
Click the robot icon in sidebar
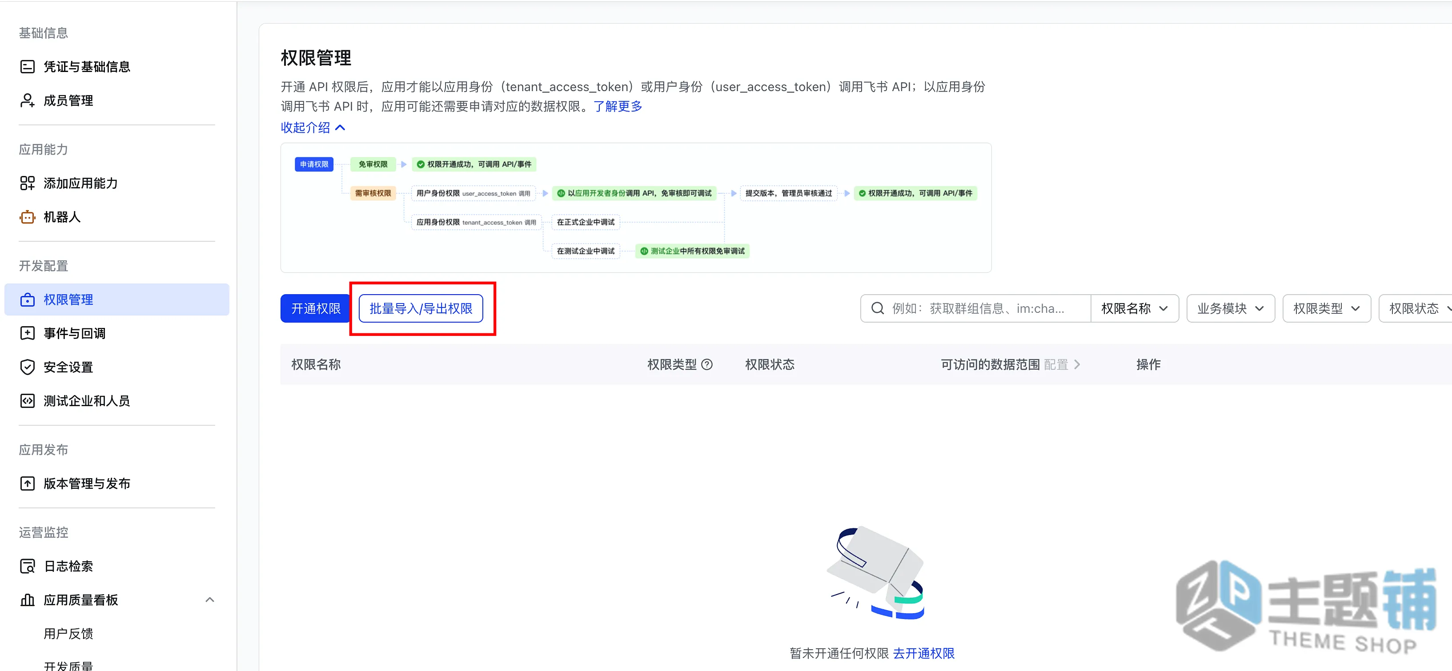pos(27,217)
